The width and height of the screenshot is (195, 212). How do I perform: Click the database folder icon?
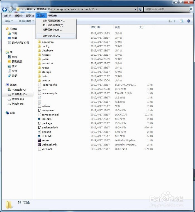(x=39, y=50)
